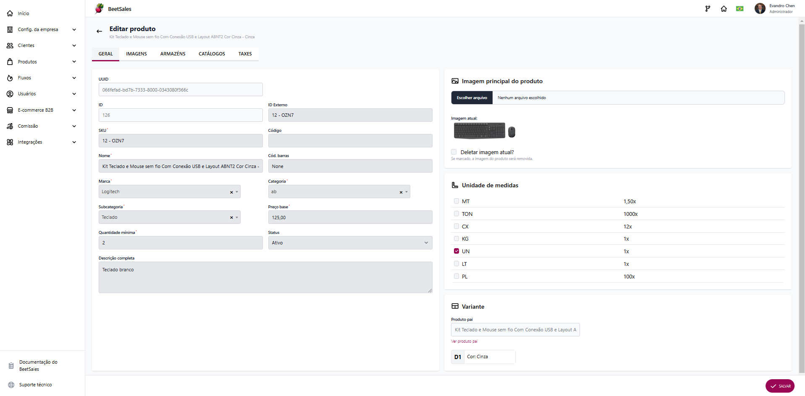This screenshot has height=396, width=805.
Task: Switch to the IMAGENS tab
Action: tap(136, 54)
